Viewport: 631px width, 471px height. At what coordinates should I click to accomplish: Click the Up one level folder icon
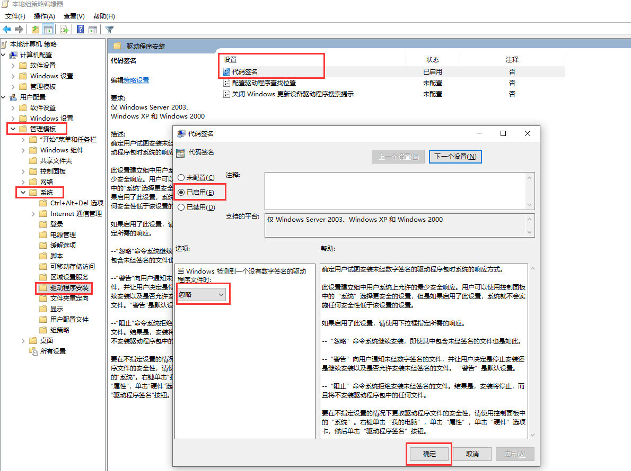[35, 30]
